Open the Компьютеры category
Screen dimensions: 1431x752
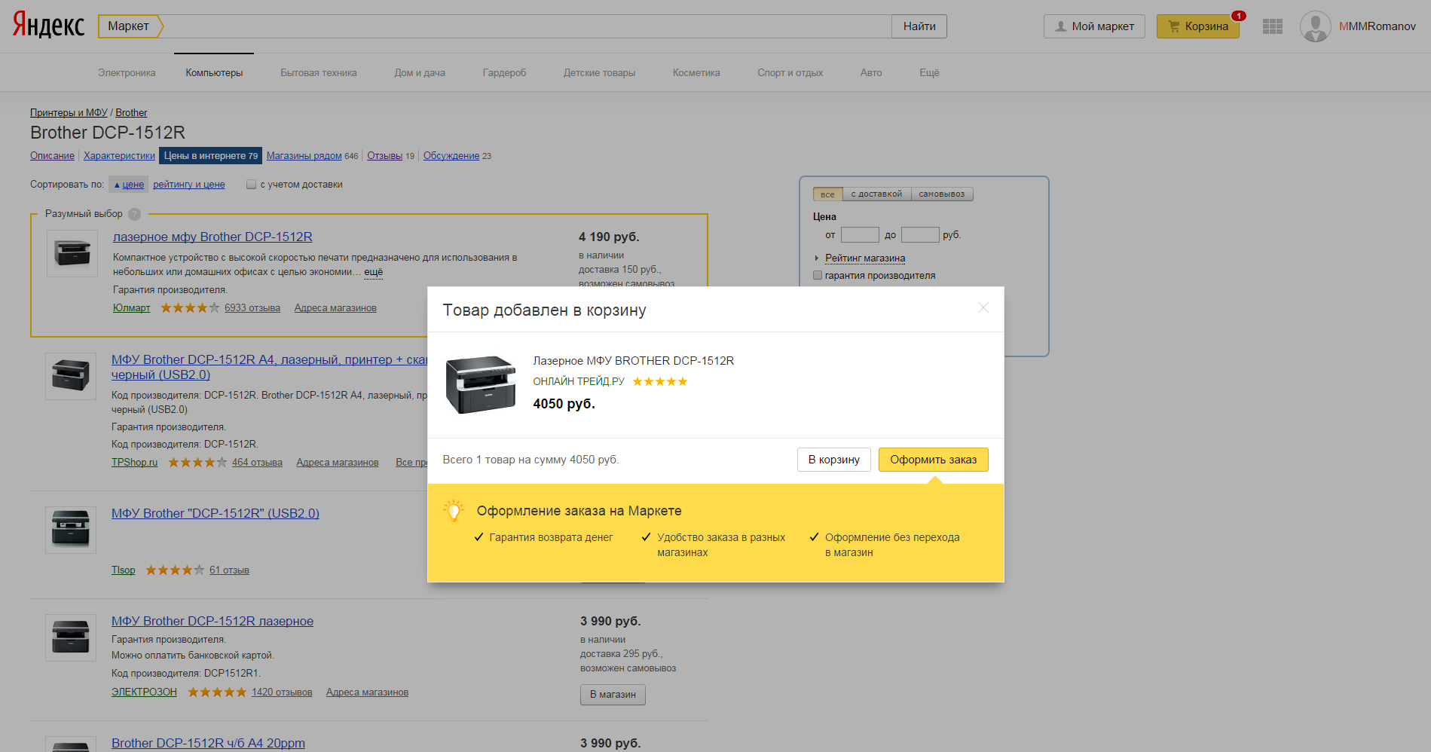214,73
